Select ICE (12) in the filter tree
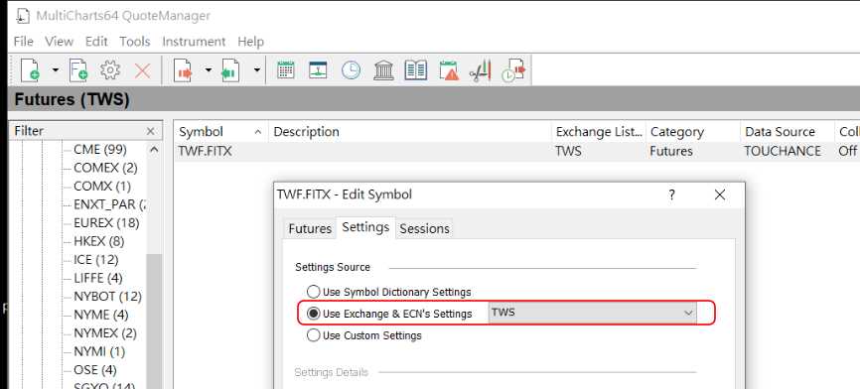This screenshot has height=389, width=860. coord(96,260)
